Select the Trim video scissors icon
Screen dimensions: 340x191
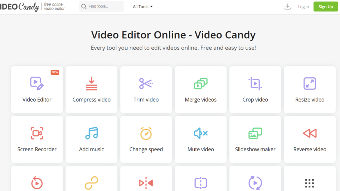(146, 83)
